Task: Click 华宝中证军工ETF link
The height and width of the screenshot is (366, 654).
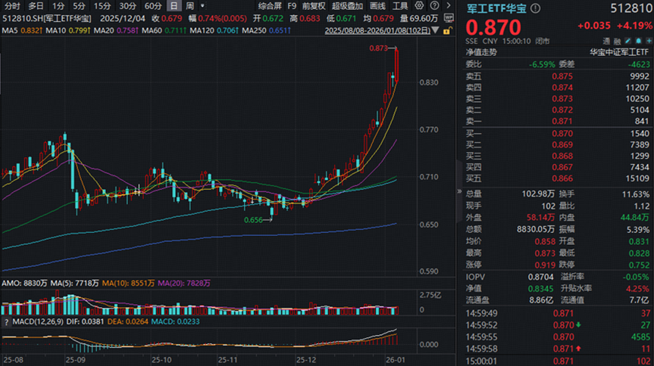Action: (619, 52)
